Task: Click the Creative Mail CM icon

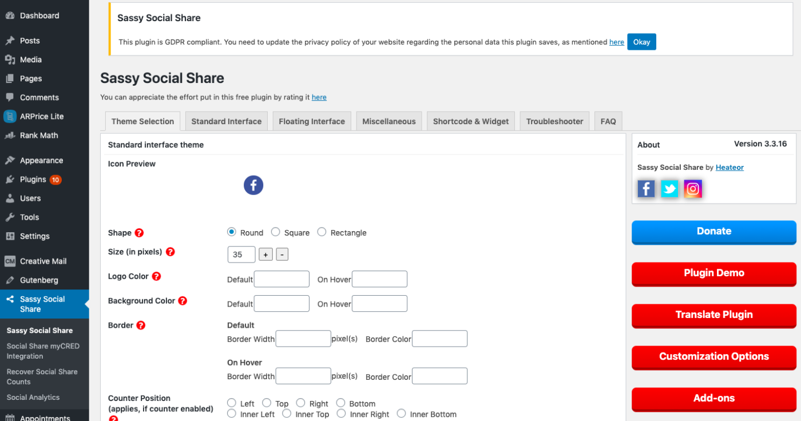Action: (10, 261)
